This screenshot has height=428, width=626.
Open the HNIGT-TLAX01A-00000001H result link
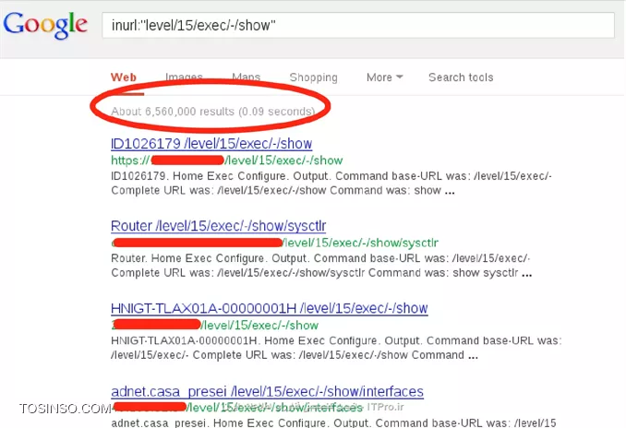pyautogui.click(x=270, y=308)
